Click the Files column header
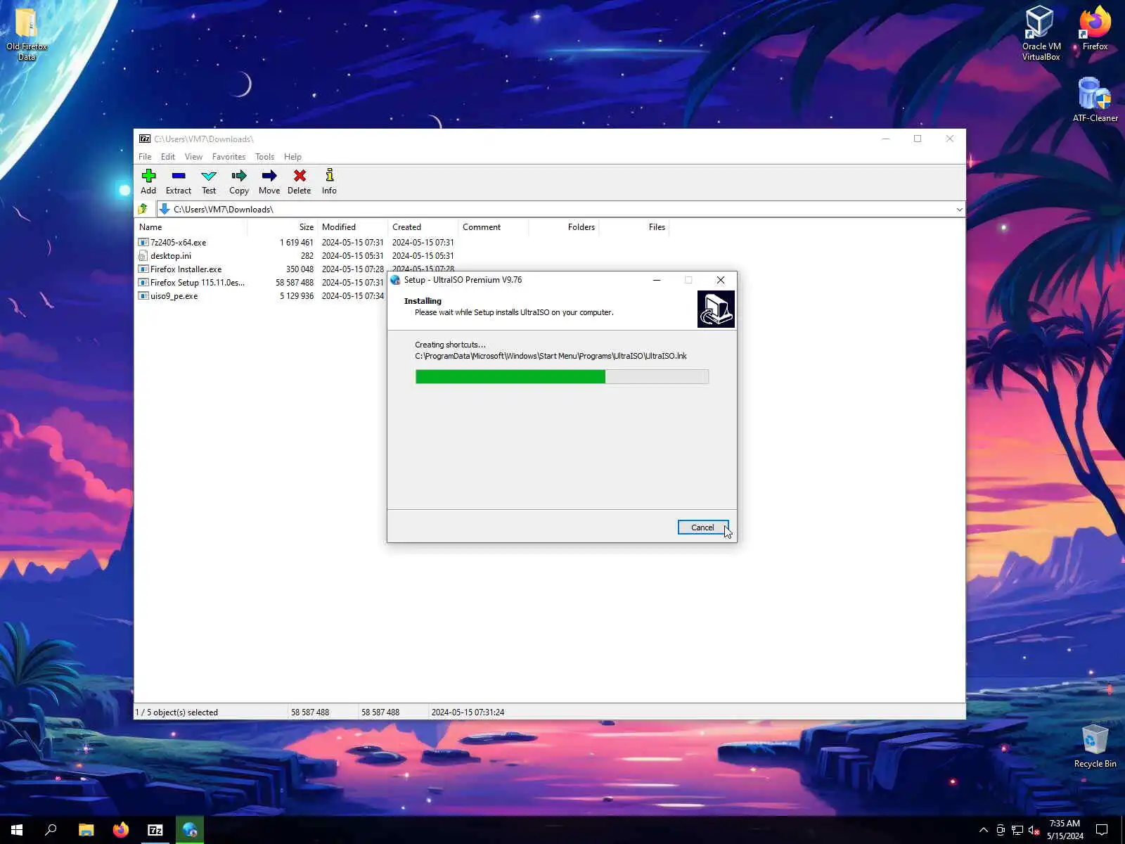This screenshot has height=844, width=1125. coord(634,227)
